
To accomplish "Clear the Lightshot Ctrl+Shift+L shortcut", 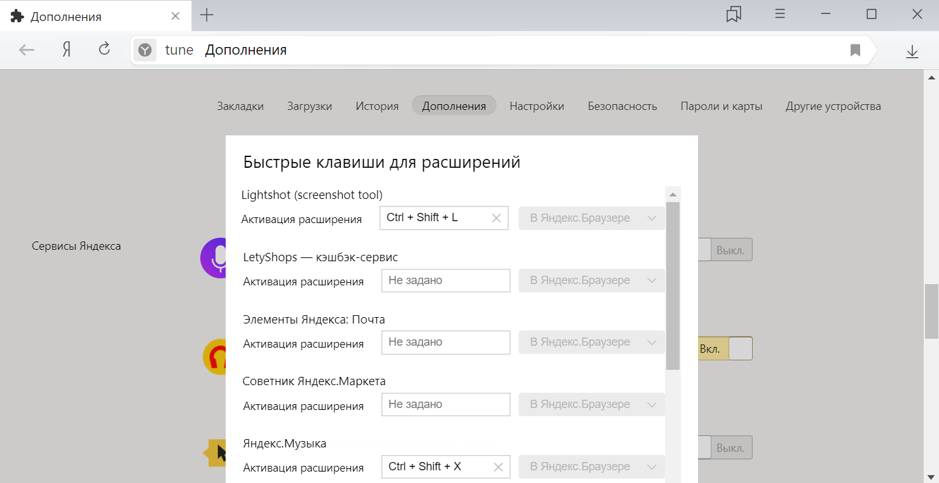I will 497,218.
